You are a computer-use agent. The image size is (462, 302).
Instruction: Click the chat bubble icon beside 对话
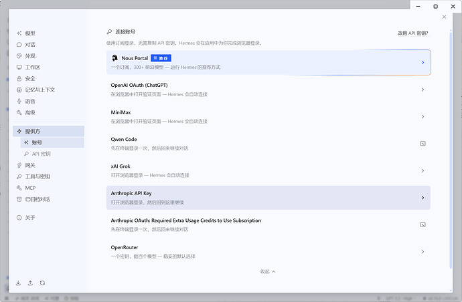(19, 45)
